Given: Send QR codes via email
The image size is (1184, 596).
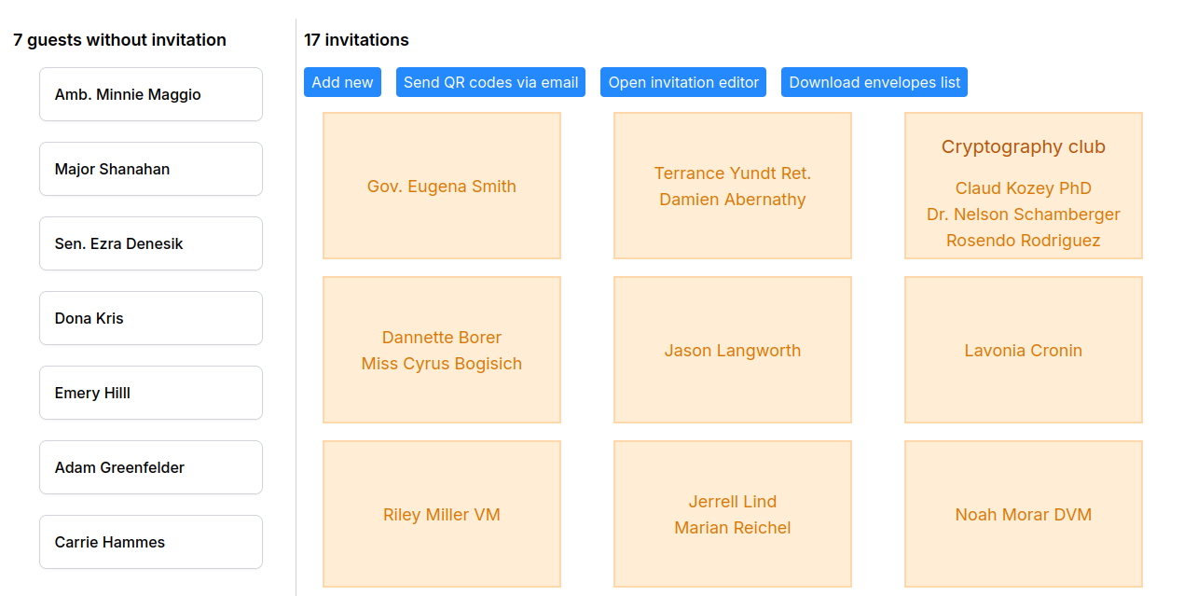Looking at the screenshot, I should coord(490,82).
